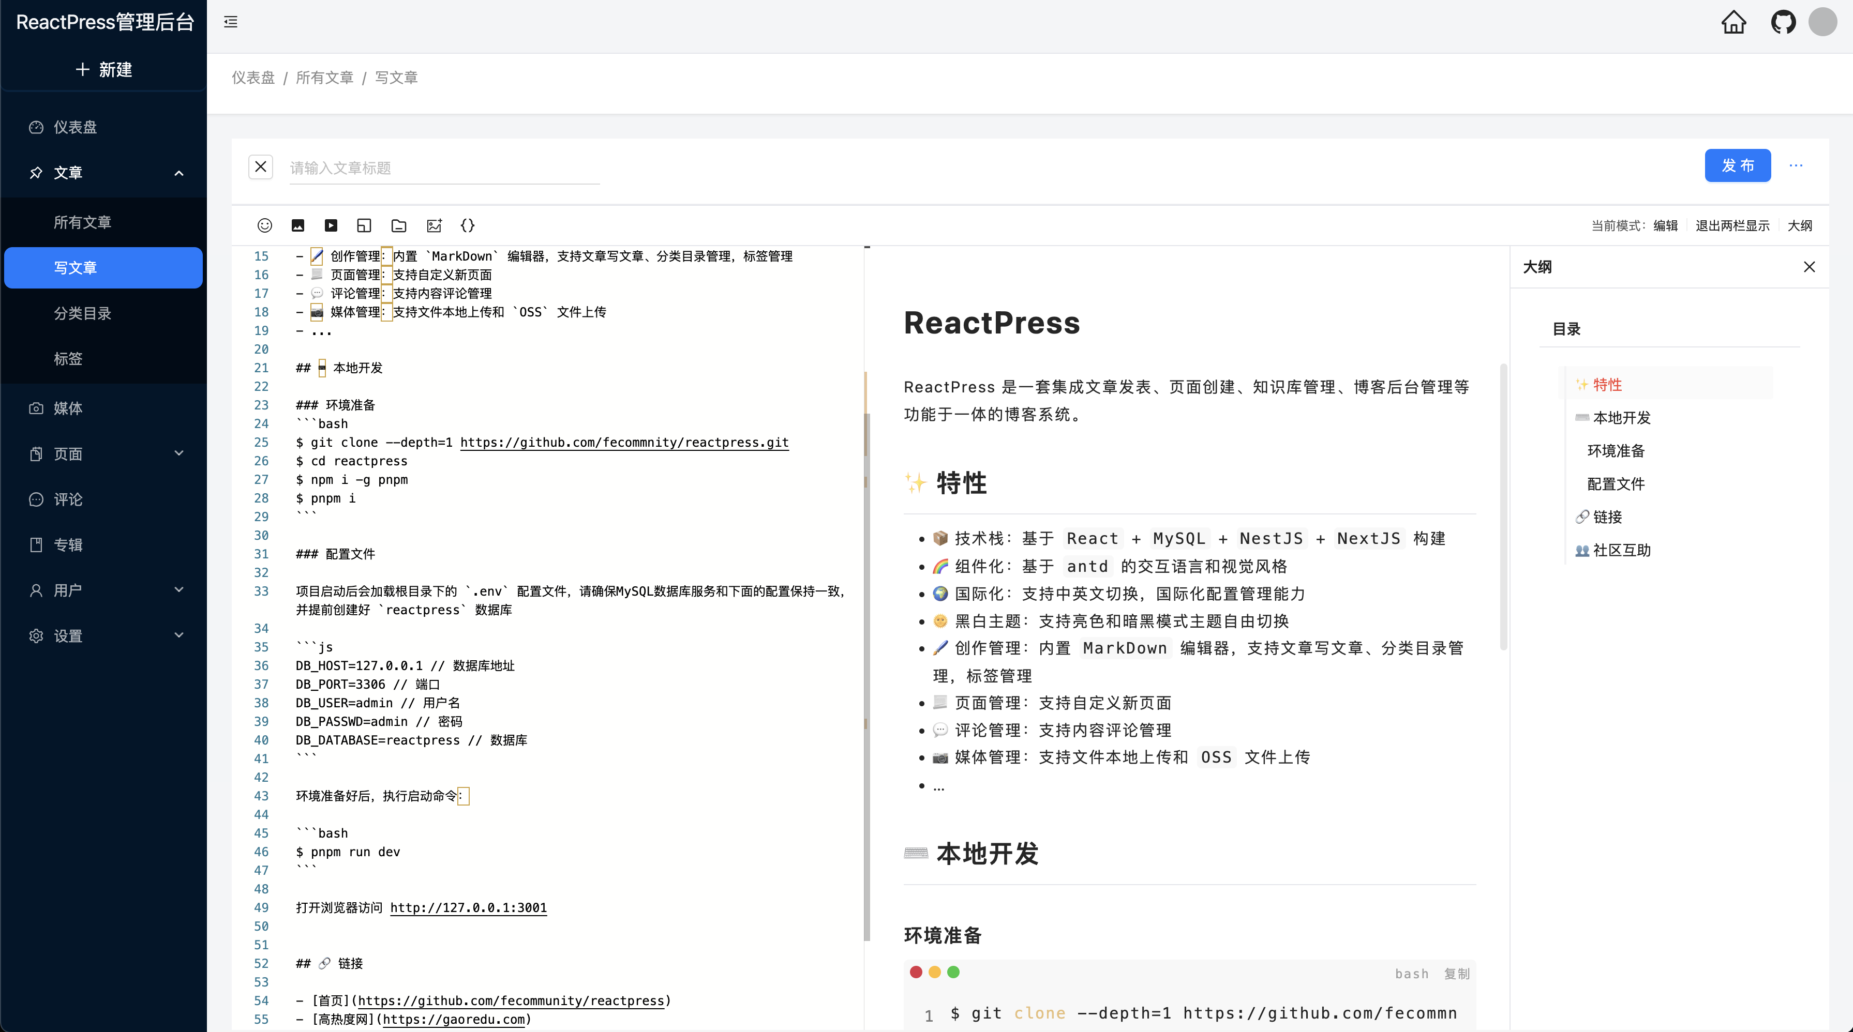The width and height of the screenshot is (1853, 1032).
Task: Click the user icon beside 用户
Action: pos(36,590)
